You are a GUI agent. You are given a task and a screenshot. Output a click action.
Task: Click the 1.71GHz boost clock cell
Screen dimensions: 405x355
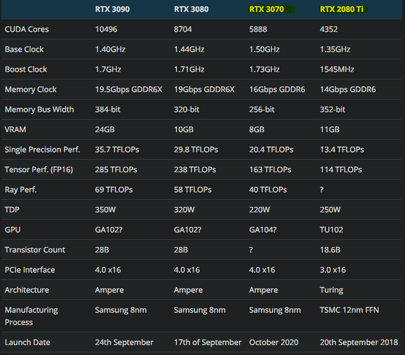point(189,69)
